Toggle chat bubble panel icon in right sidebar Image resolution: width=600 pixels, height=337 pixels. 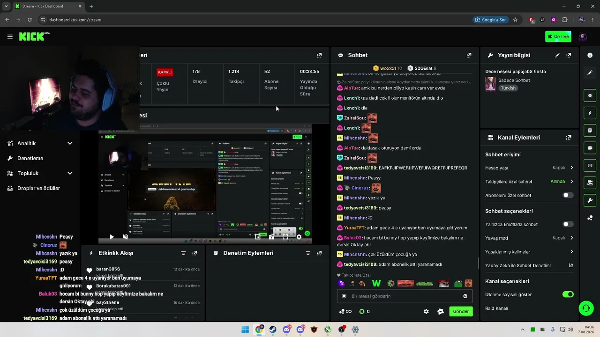590,148
